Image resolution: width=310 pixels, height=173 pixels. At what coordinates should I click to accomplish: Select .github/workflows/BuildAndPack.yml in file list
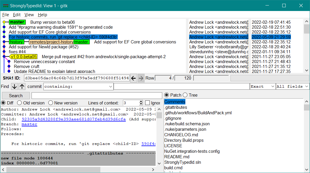coord(198,113)
